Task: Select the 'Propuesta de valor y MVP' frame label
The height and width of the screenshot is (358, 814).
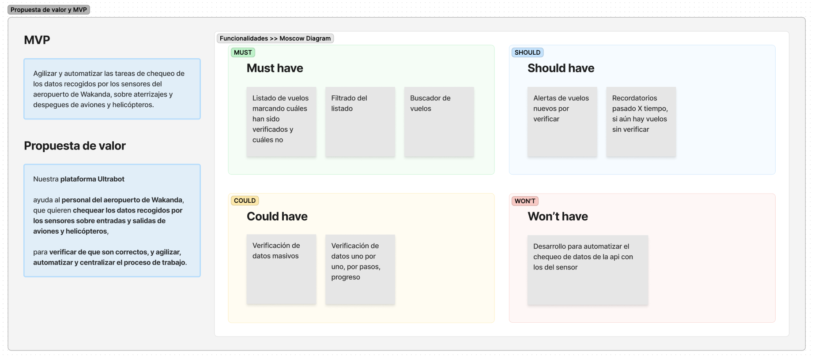Action: (49, 10)
